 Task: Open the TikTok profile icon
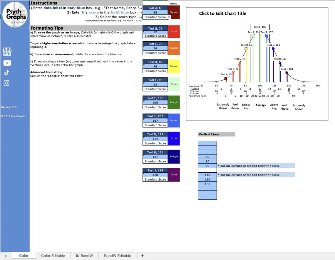click(x=7, y=72)
